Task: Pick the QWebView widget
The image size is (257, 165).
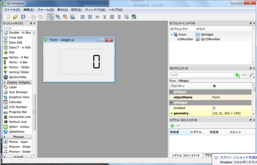Action: tap(17, 132)
